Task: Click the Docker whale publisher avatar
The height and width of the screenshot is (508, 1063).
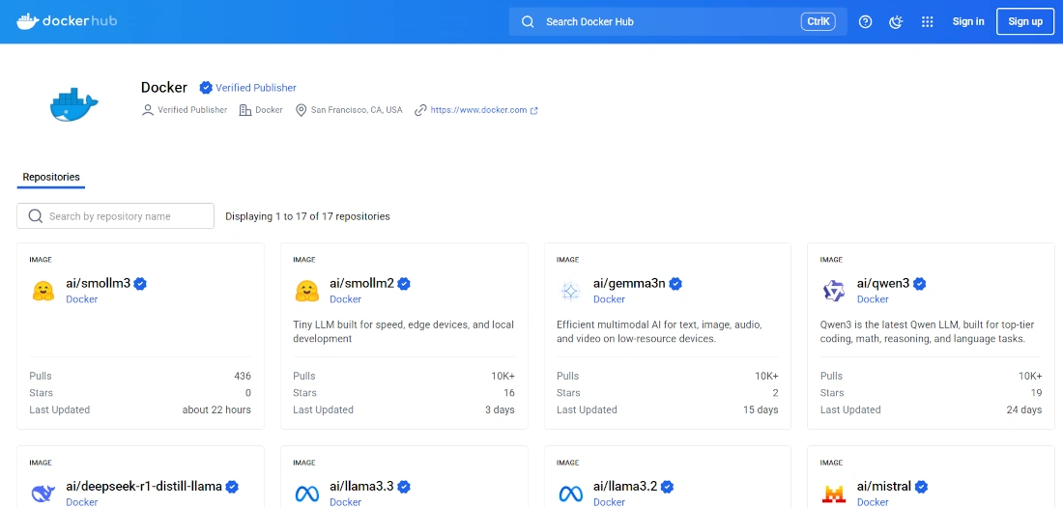Action: (73, 104)
